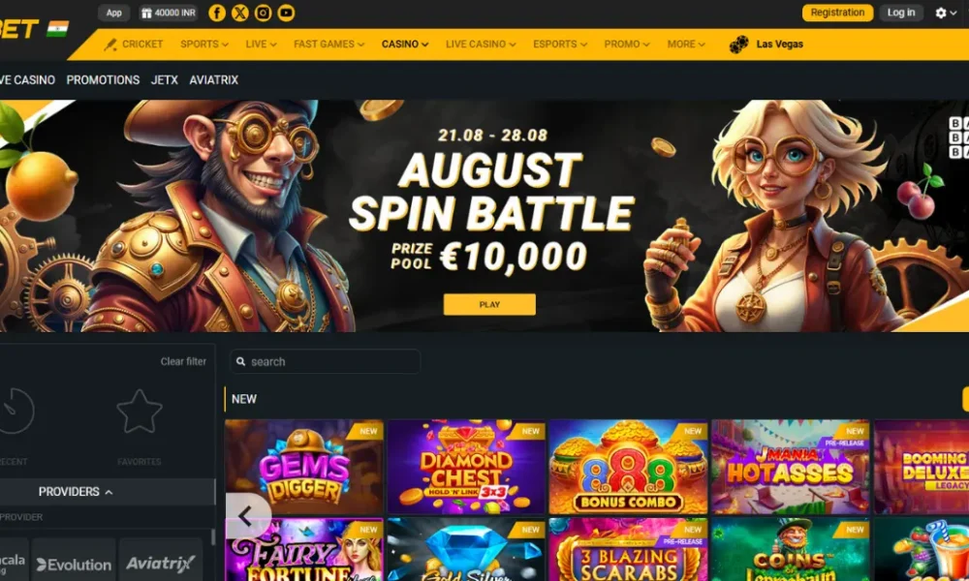The width and height of the screenshot is (969, 581).
Task: Open the Instagram social icon
Action: 264,13
